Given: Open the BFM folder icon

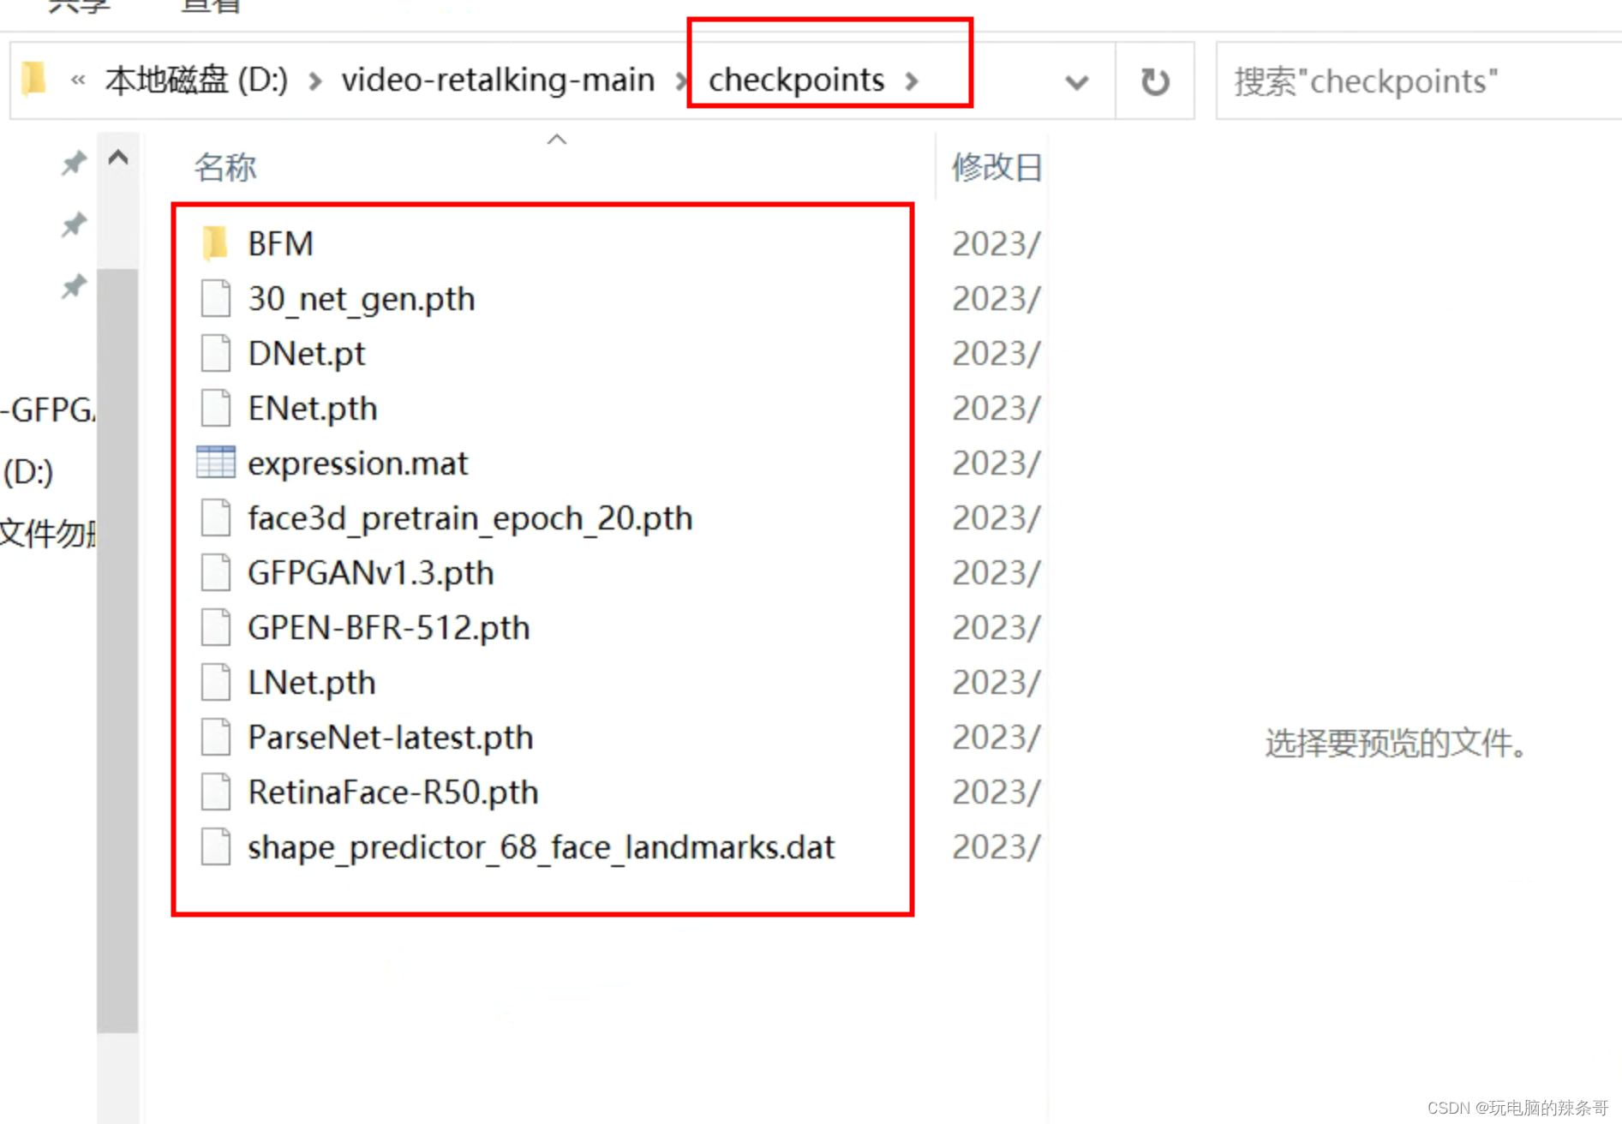Looking at the screenshot, I should click(215, 243).
